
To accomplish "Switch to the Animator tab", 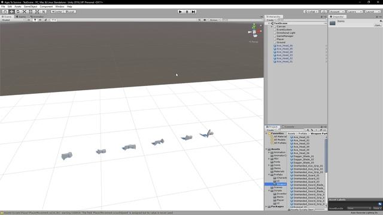I will [37, 17].
